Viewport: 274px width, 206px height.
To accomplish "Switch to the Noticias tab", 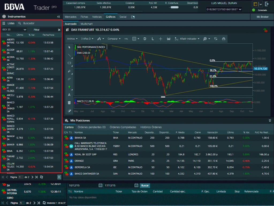I will (97, 17).
